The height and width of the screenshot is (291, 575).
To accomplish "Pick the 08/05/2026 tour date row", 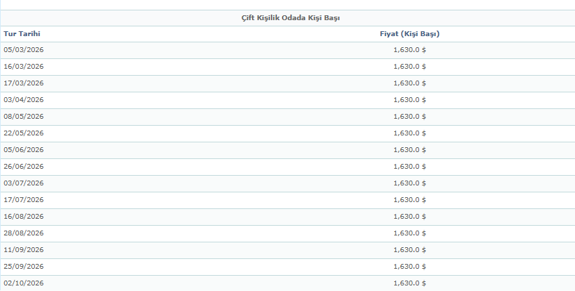I will 24,117.
